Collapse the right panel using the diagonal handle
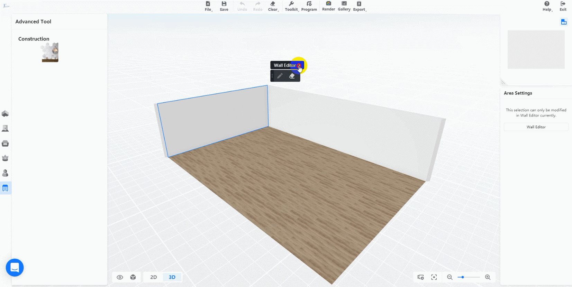572x287 pixels. click(x=503, y=82)
